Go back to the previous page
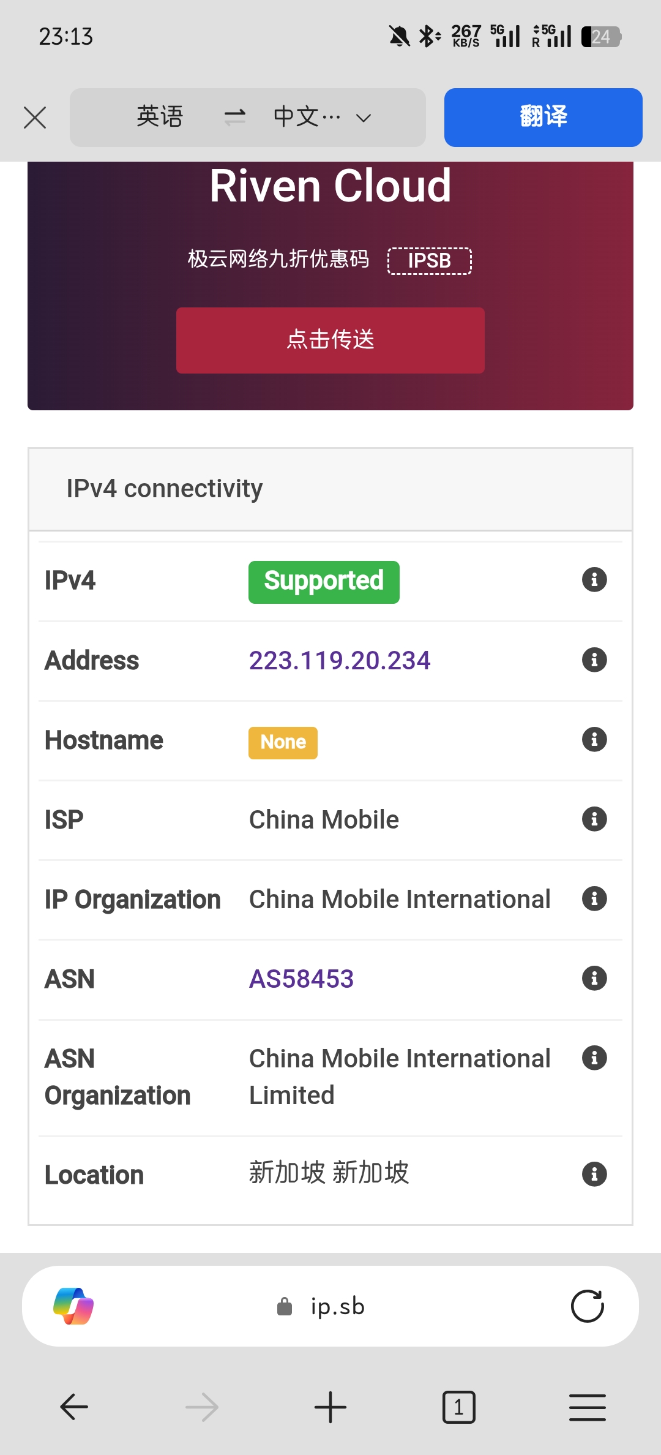Viewport: 661px width, 1455px height. coord(74,1407)
